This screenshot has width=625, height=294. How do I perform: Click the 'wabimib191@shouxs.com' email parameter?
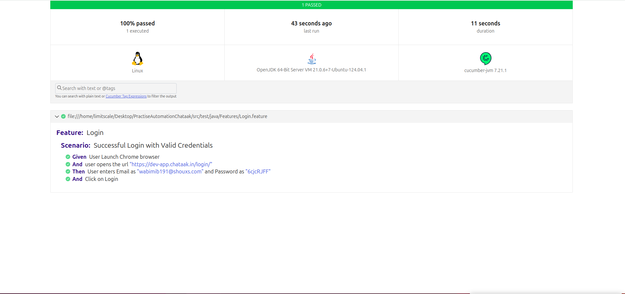tap(170, 171)
